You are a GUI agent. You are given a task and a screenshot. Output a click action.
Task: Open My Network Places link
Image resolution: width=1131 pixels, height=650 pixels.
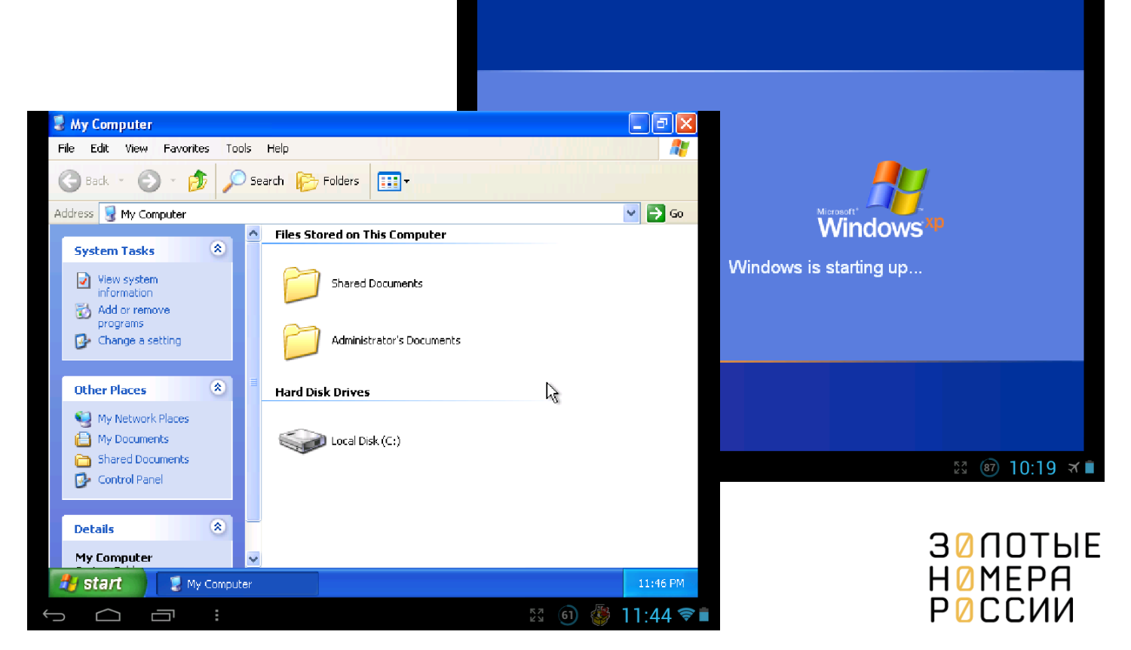(143, 419)
